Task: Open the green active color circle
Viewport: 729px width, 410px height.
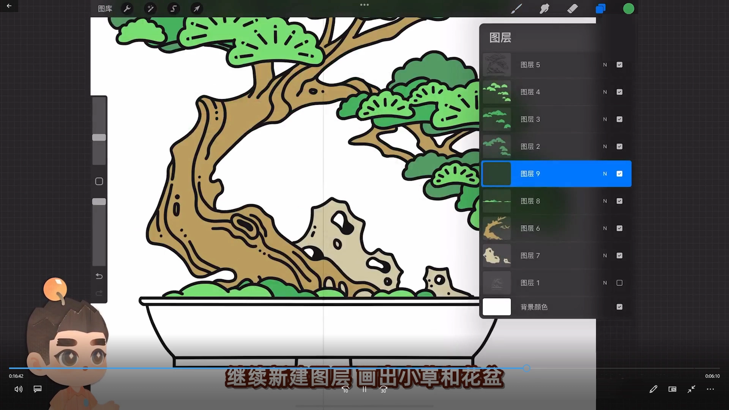Action: (x=628, y=8)
